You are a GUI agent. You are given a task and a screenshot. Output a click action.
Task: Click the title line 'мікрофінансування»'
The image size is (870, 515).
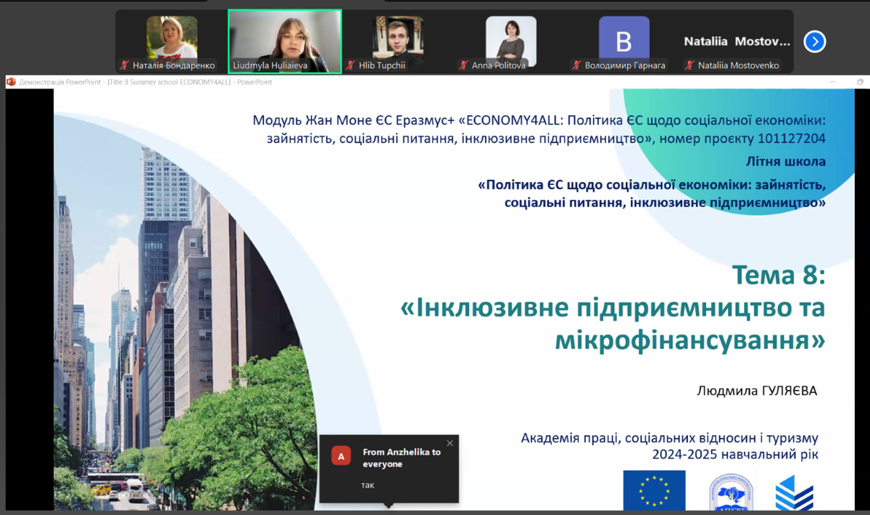pyautogui.click(x=690, y=339)
